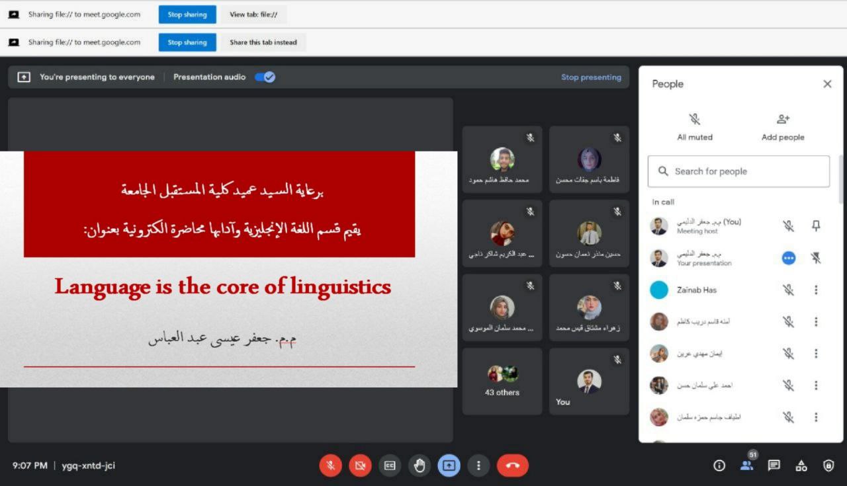The width and height of the screenshot is (847, 486).
Task: Click View tab: file://
Action: tap(253, 15)
